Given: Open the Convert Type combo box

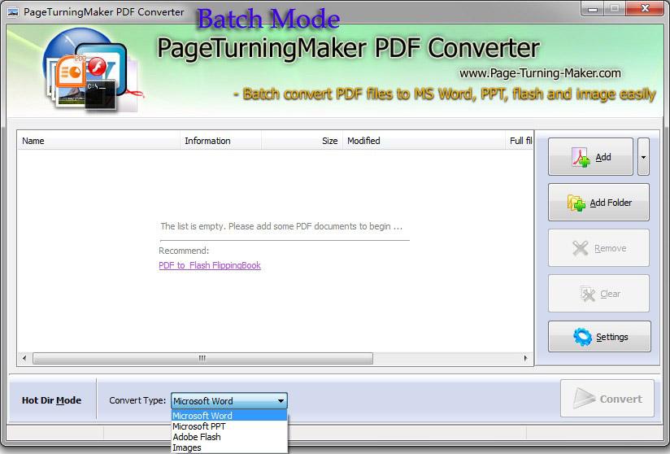Looking at the screenshot, I should (229, 401).
